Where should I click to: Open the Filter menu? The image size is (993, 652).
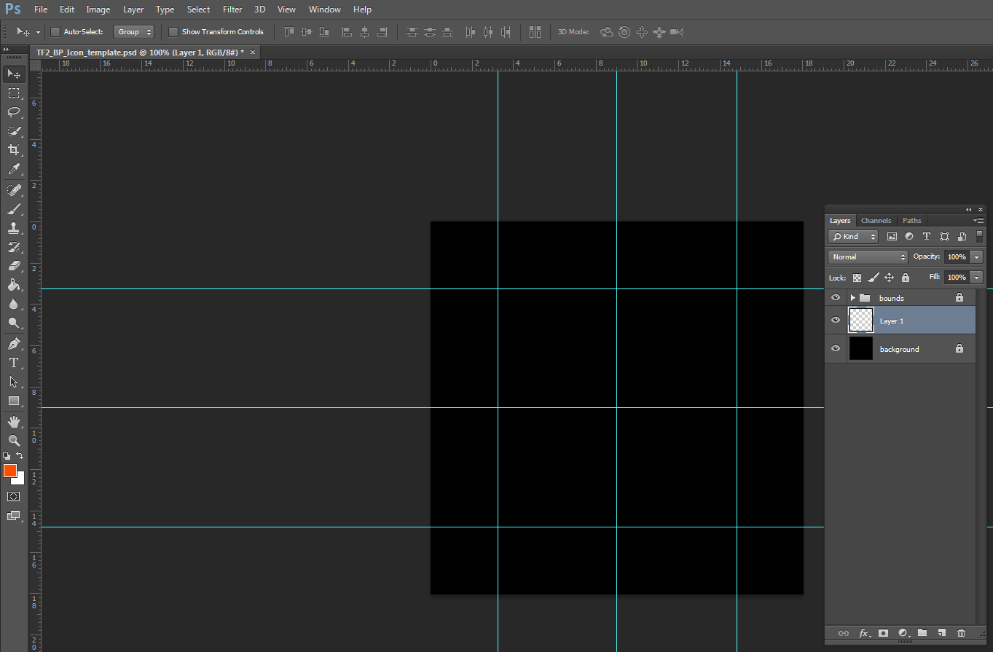click(x=232, y=9)
